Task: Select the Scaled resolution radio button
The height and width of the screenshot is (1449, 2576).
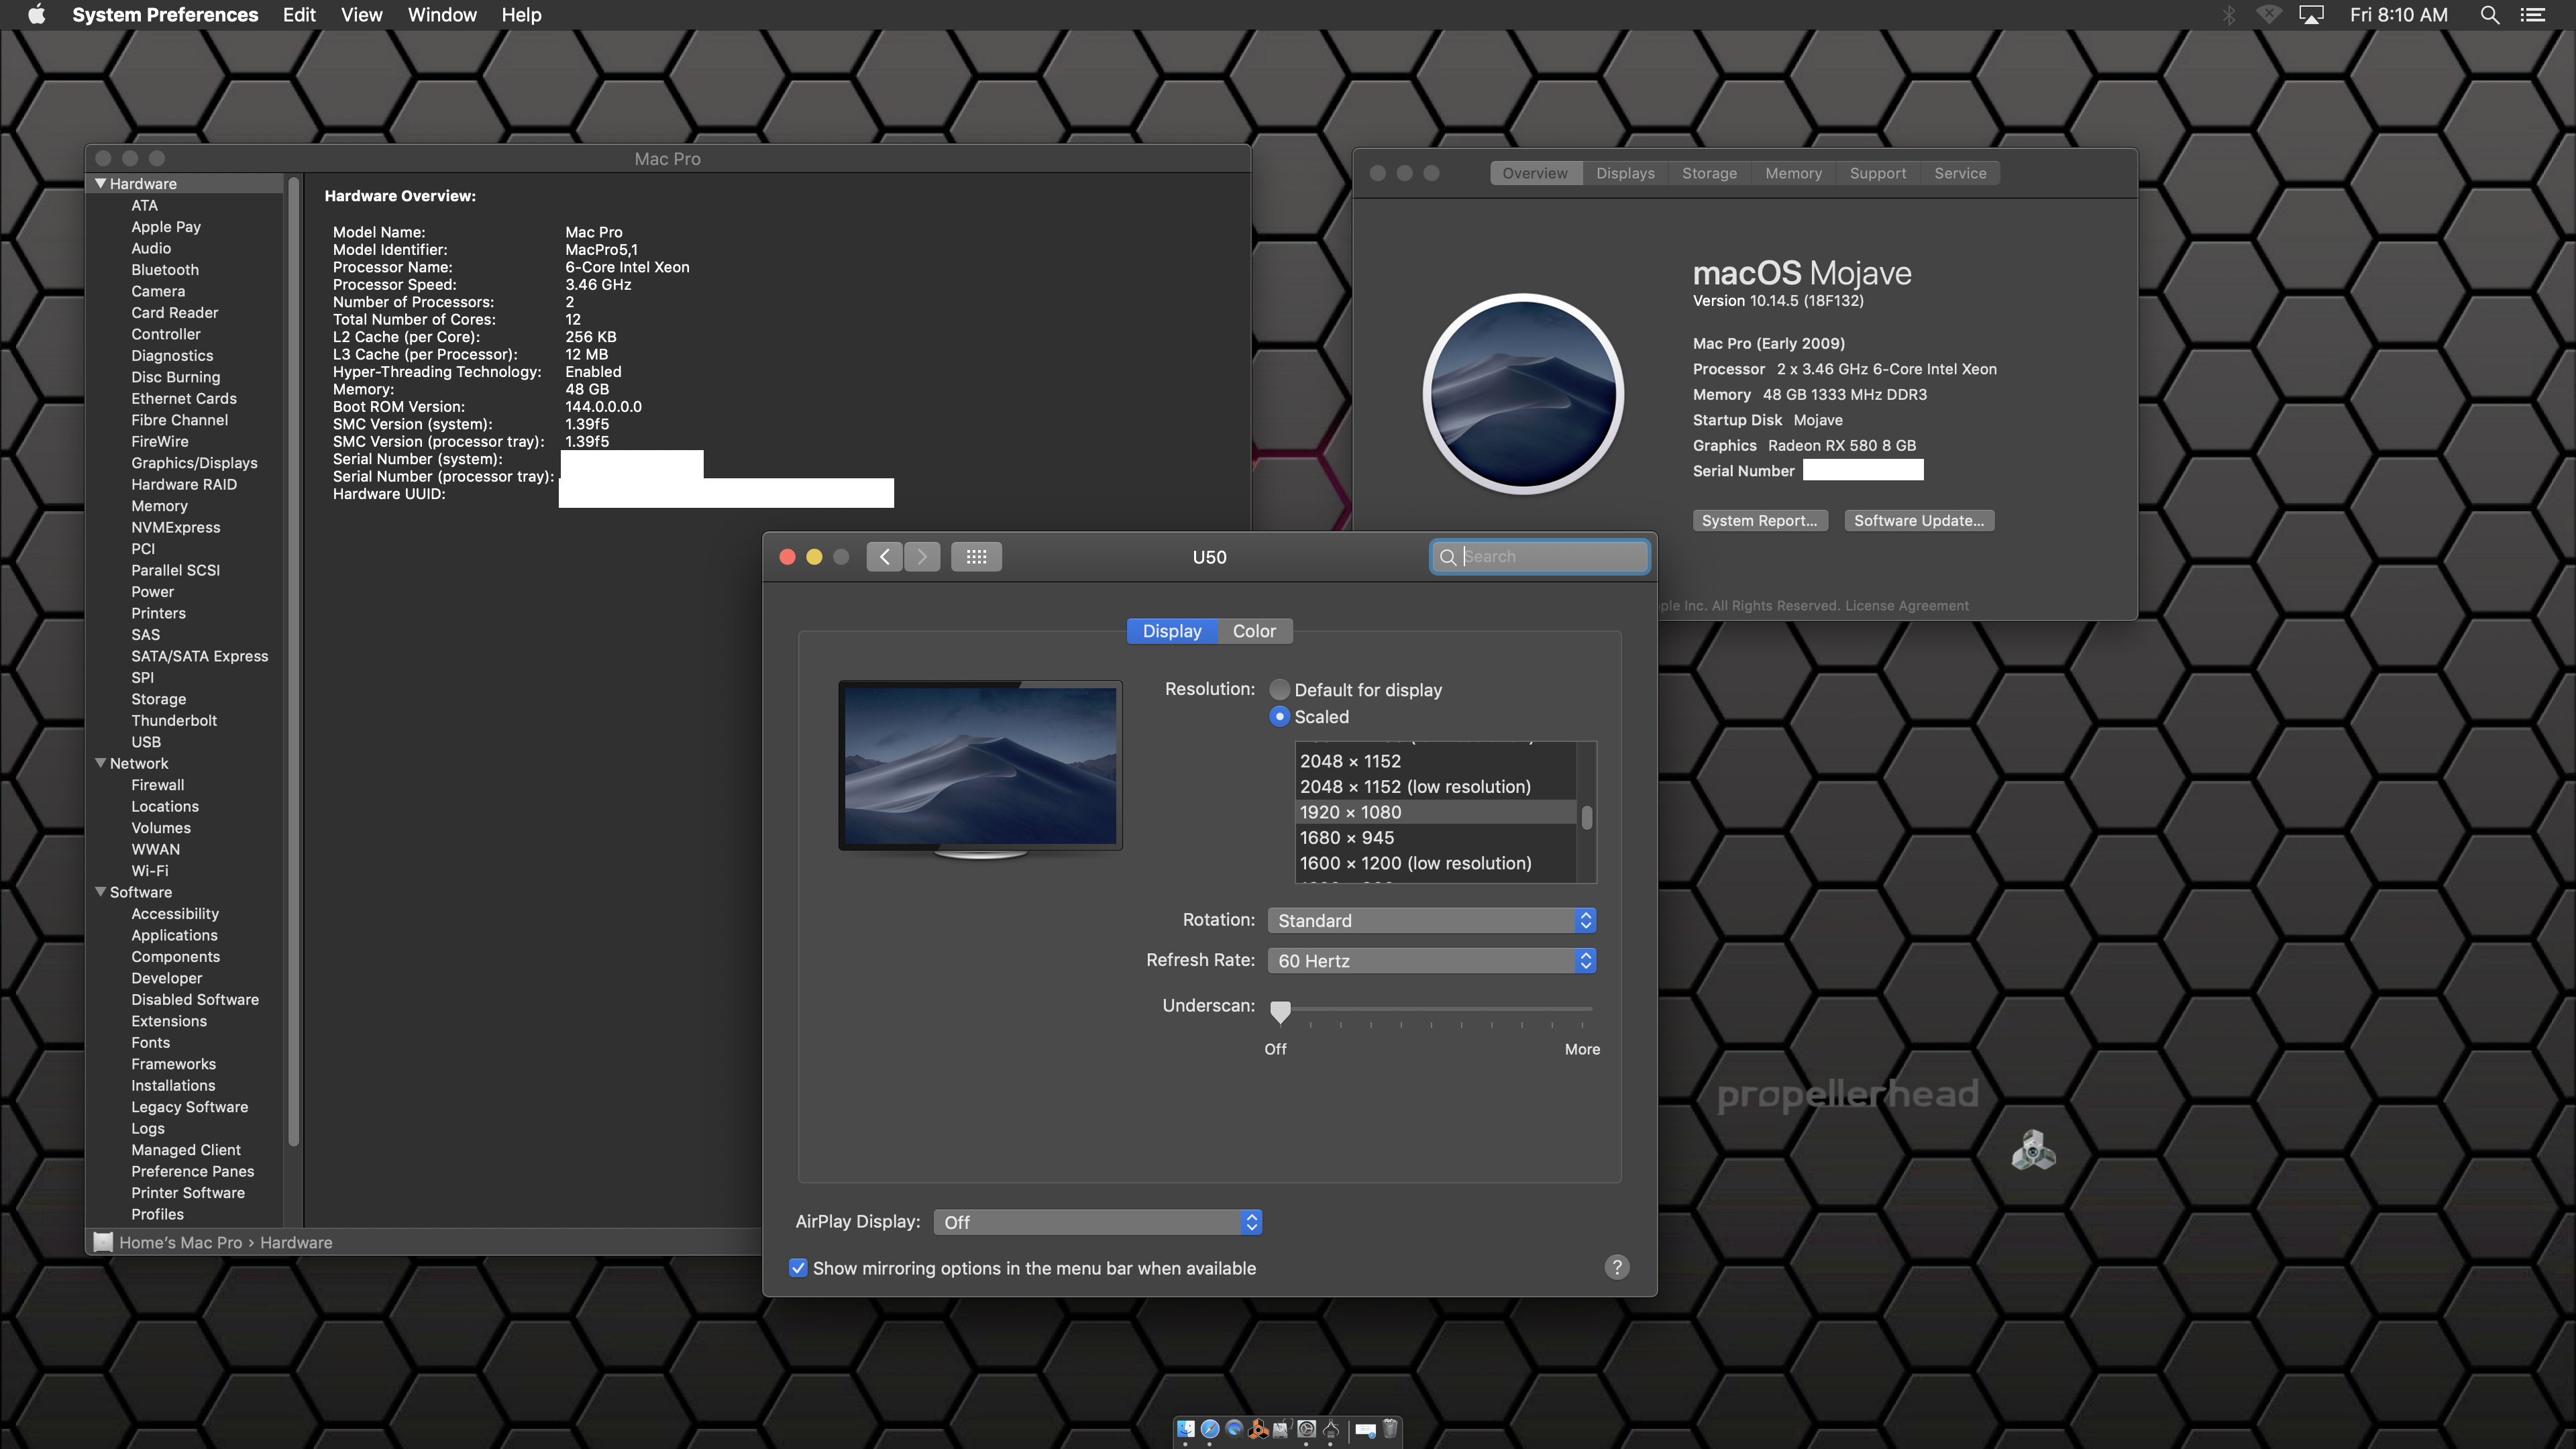Action: 1279,717
